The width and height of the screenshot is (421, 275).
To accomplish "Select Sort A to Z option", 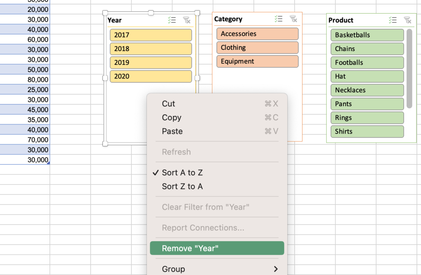I will pos(182,173).
